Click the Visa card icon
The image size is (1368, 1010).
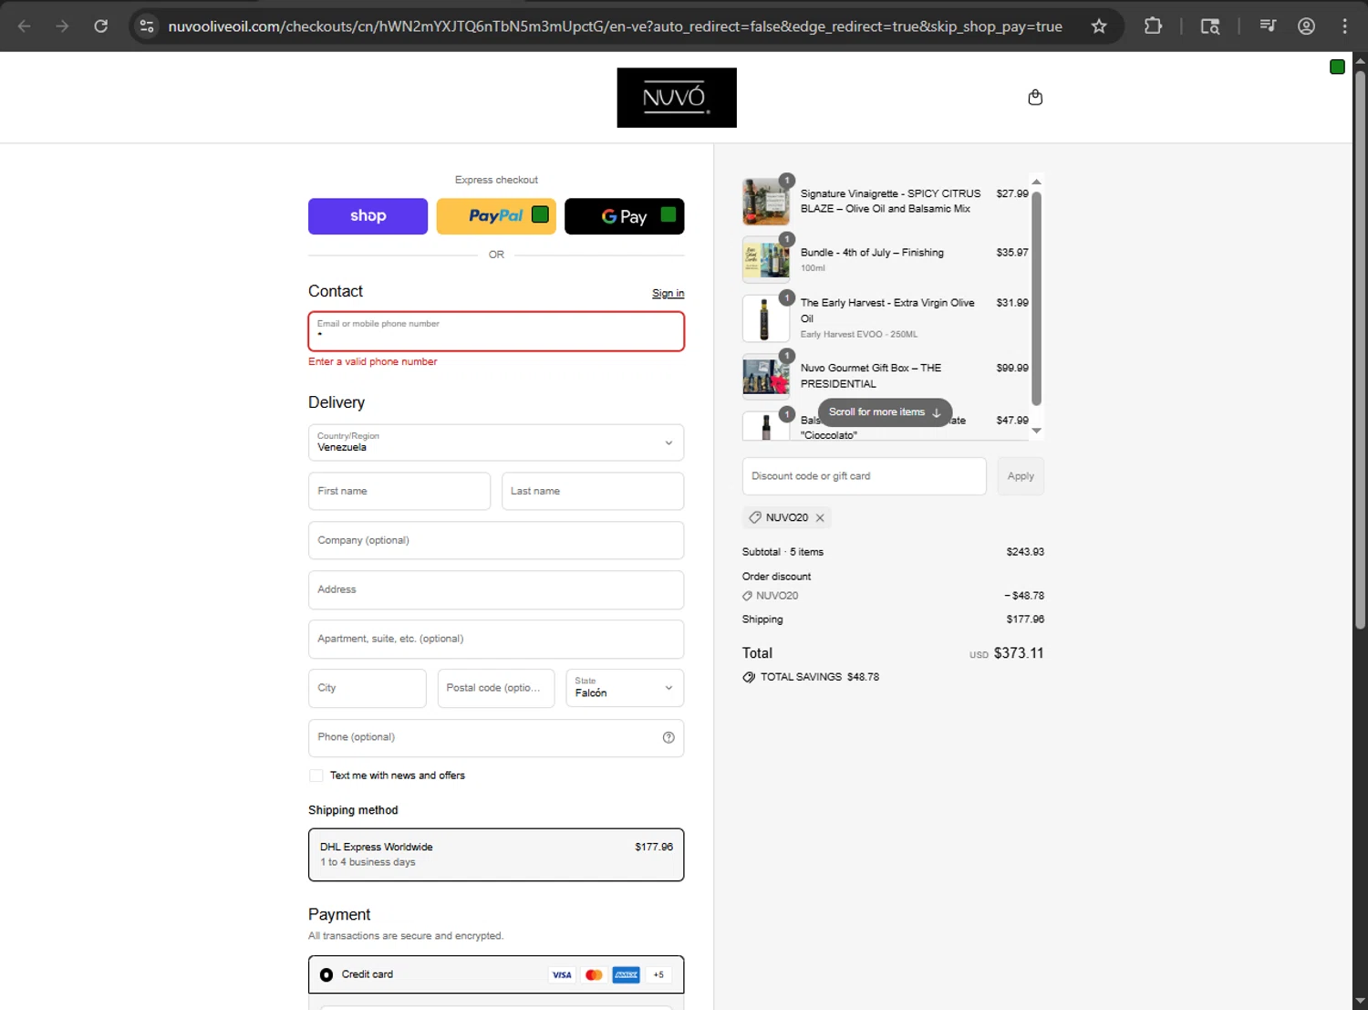tap(562, 974)
